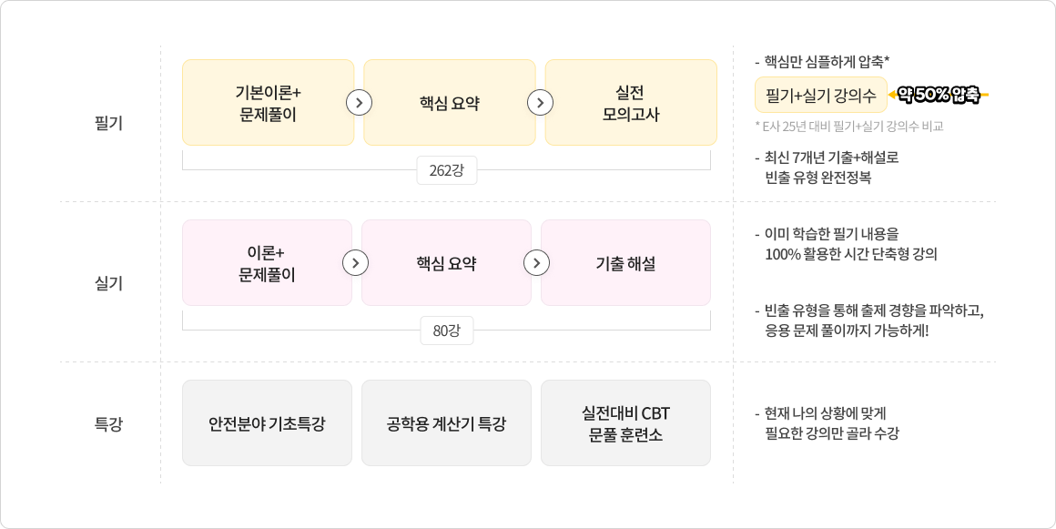The height and width of the screenshot is (529, 1056).
Task: Select the 기본이론+문제풀이 yellow card
Action: pyautogui.click(x=268, y=102)
